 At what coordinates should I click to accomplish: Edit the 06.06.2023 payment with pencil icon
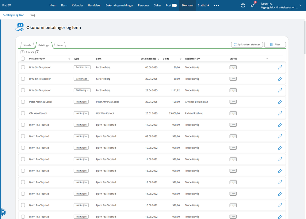coord(280,67)
